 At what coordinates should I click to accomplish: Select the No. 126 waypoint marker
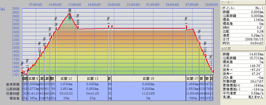[205, 55]
